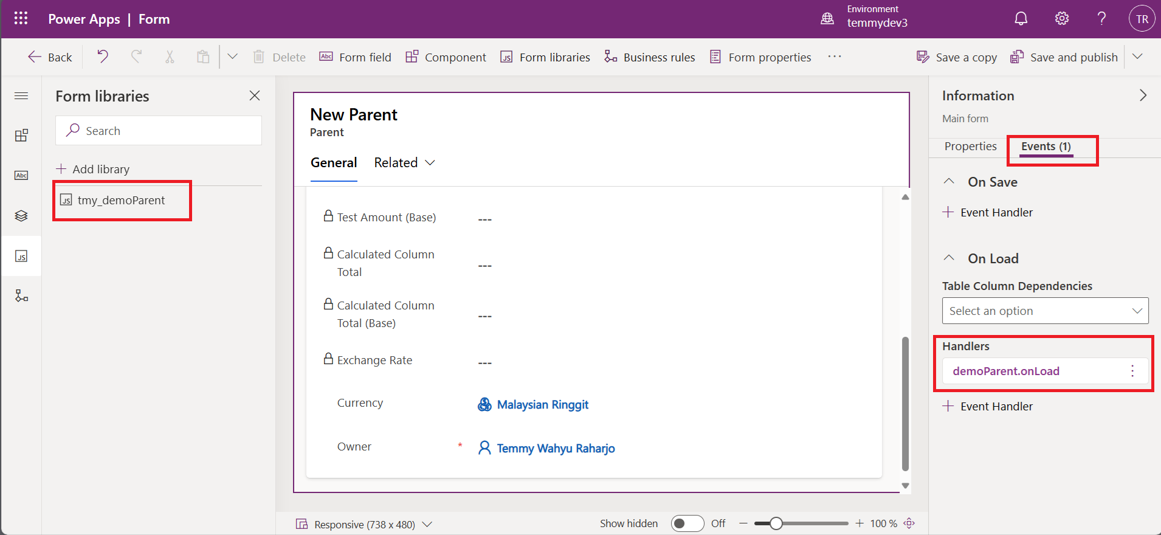Open the TR account avatar
This screenshot has height=535, width=1161.
pos(1142,19)
